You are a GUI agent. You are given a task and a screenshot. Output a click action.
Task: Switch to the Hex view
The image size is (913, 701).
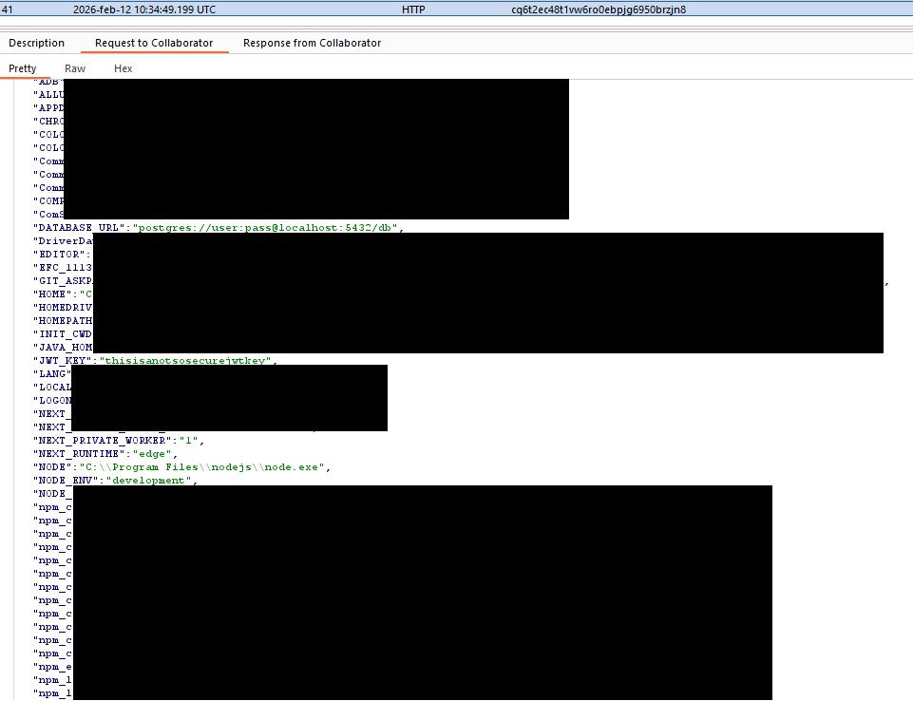pos(124,68)
